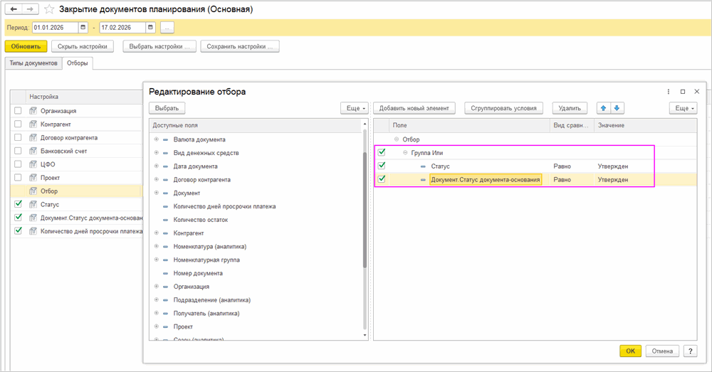Disable Количество дней просрочки платежа checkbox
The width and height of the screenshot is (712, 372).
coord(18,231)
